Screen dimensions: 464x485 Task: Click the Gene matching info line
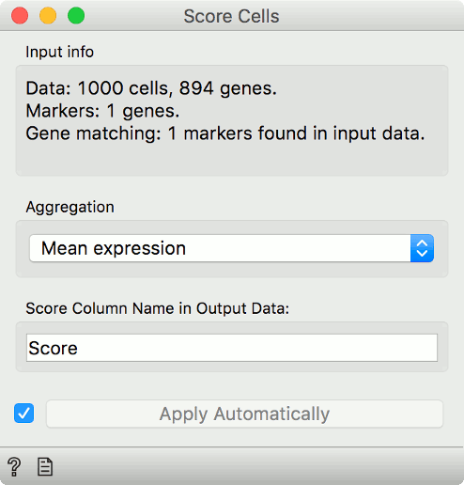click(x=225, y=133)
